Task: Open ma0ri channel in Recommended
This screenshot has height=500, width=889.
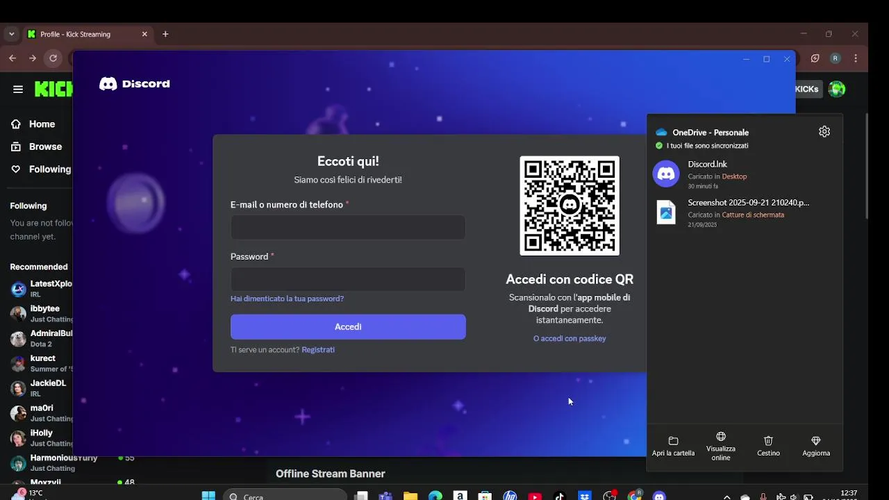Action: (42, 413)
